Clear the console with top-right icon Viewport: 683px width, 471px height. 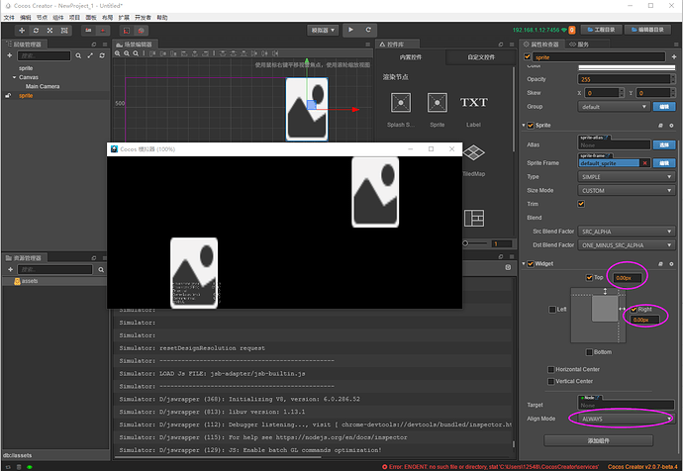coord(508,267)
